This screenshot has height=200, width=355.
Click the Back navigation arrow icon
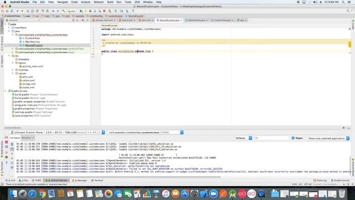click(53, 11)
